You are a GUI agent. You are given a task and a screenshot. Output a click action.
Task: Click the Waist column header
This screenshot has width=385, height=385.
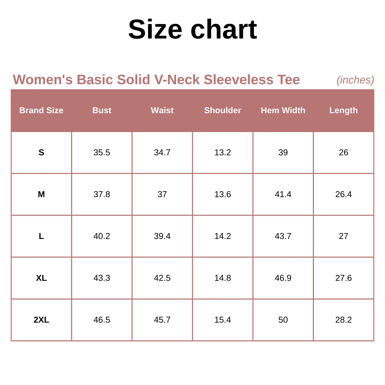coord(162,110)
